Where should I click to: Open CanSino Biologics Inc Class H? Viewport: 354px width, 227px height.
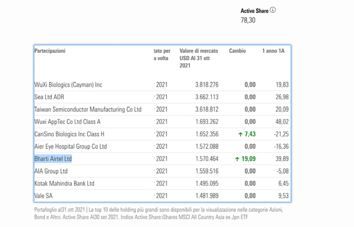coord(69,134)
